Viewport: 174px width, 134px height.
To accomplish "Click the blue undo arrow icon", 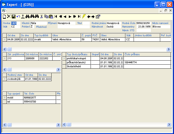I will [x=18, y=17].
